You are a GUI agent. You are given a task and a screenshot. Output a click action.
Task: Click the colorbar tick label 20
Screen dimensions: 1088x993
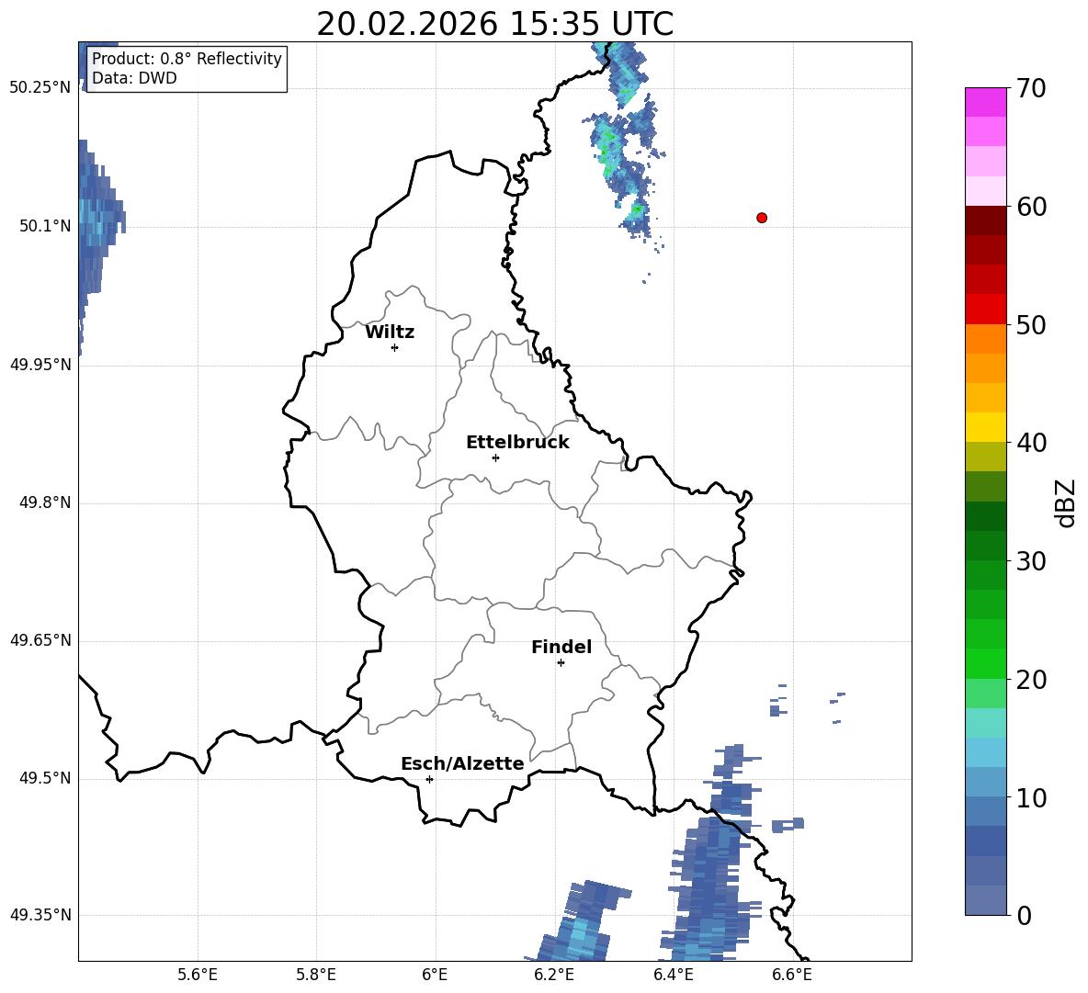pyautogui.click(x=1031, y=680)
